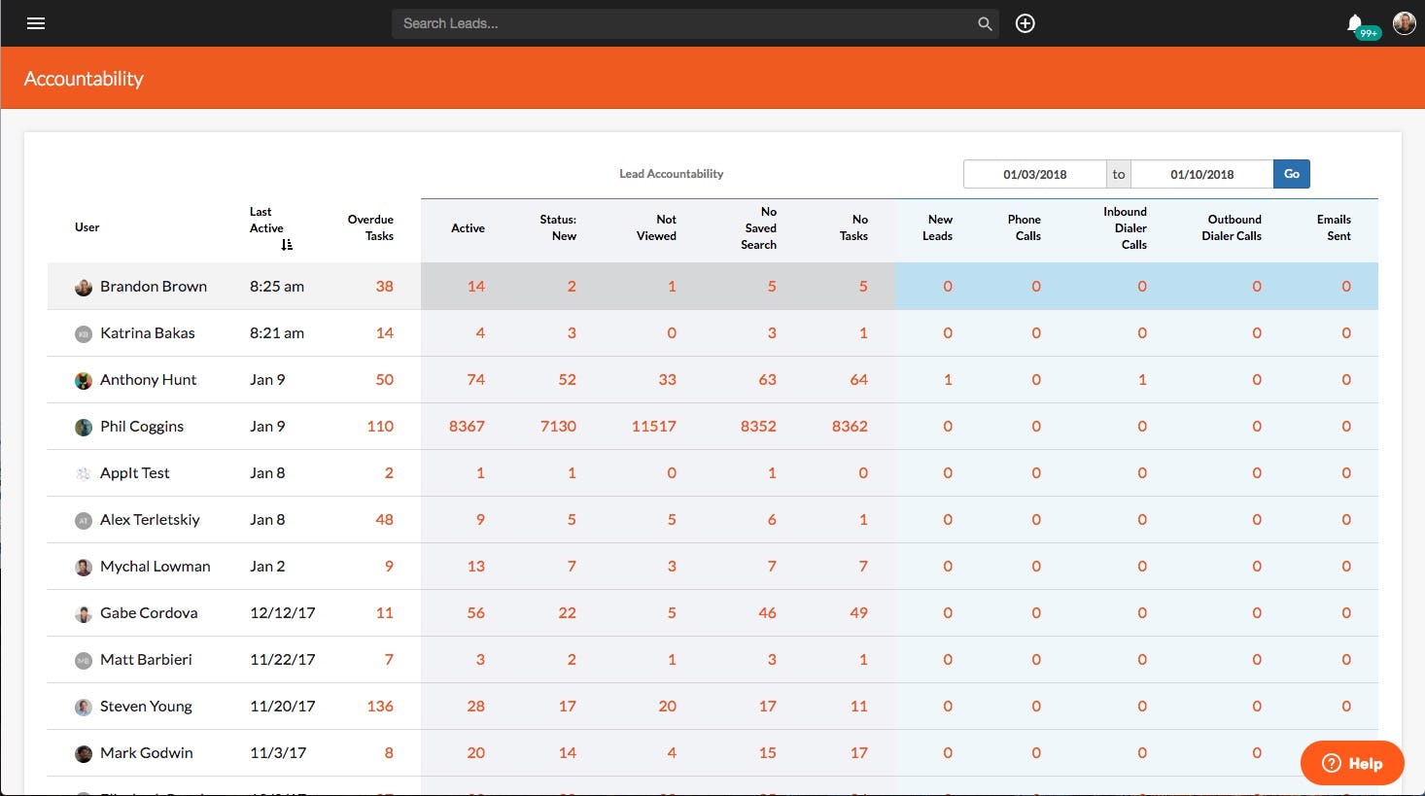Click Steven Young's overdue tasks count 136
The image size is (1425, 796).
click(380, 707)
